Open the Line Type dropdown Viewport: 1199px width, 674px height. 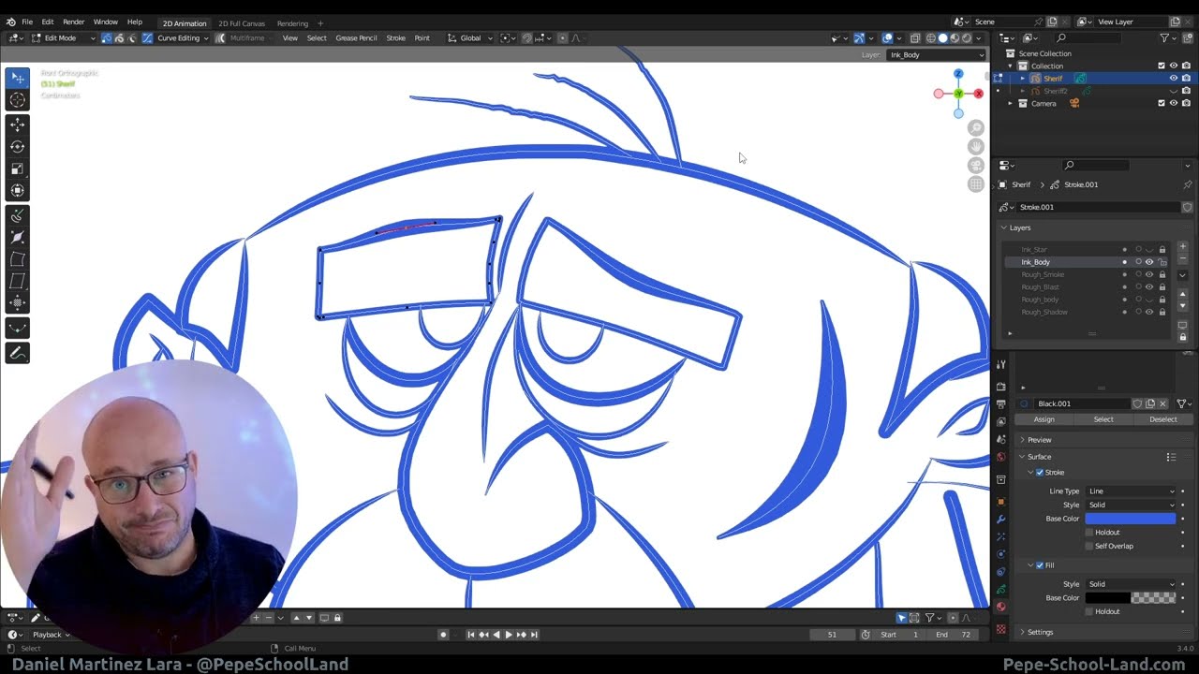[1131, 491]
